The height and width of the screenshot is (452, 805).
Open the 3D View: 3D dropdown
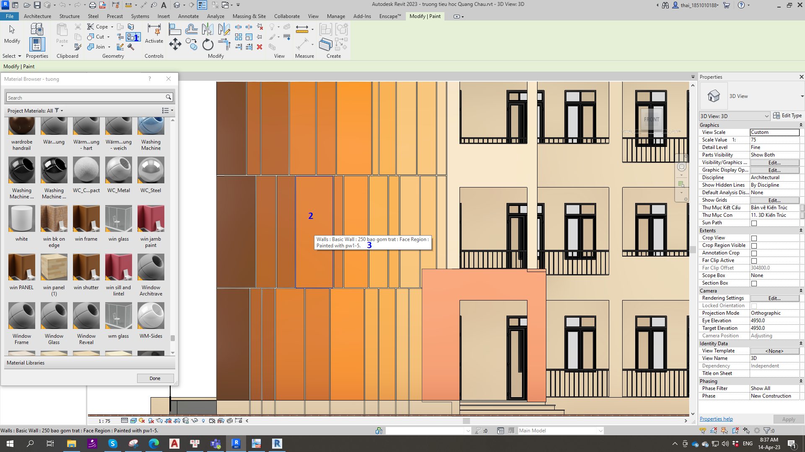(734, 116)
